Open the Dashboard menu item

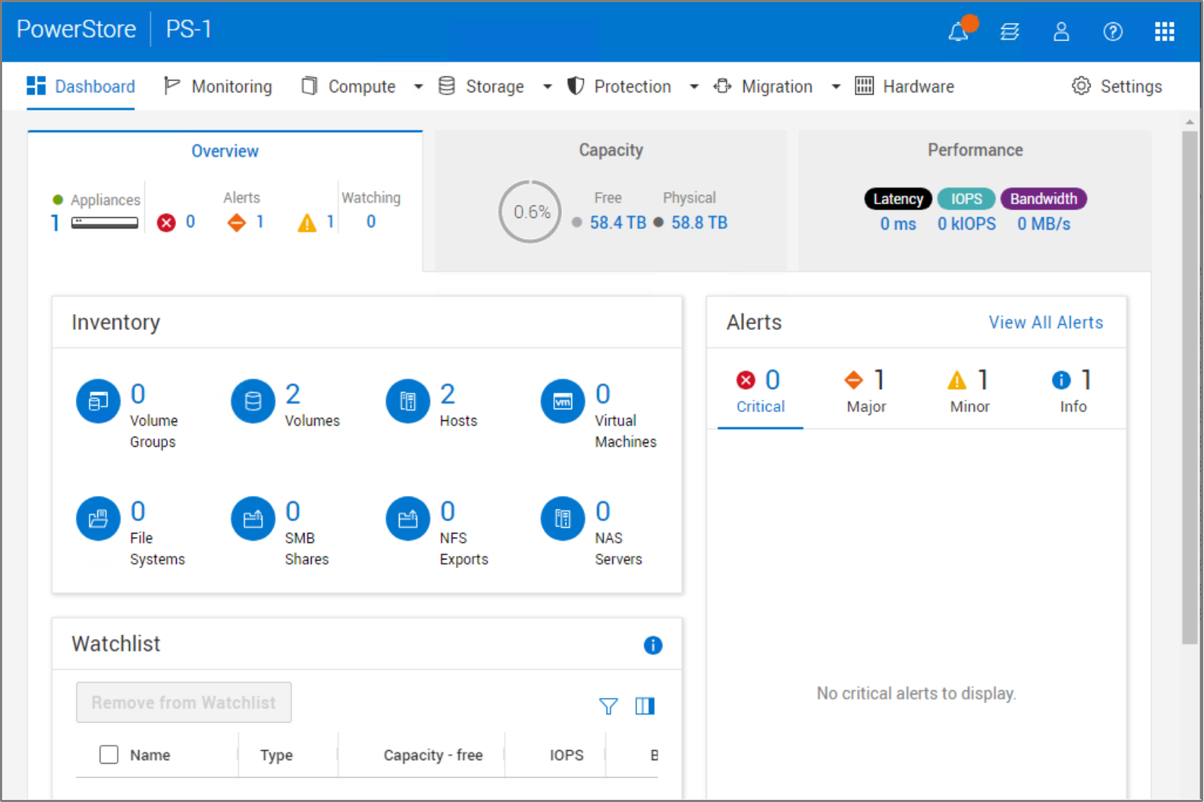pos(81,86)
